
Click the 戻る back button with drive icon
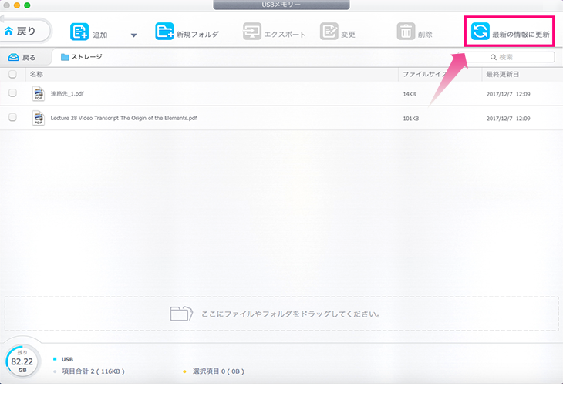coord(22,58)
